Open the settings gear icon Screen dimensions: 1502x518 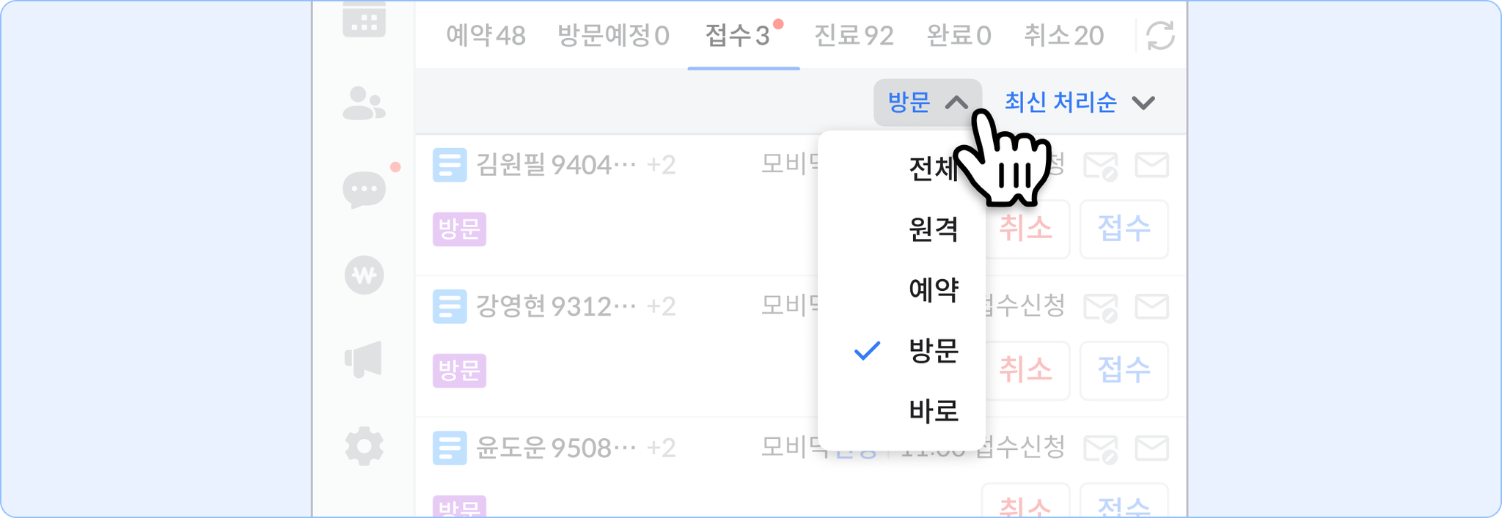tap(364, 446)
